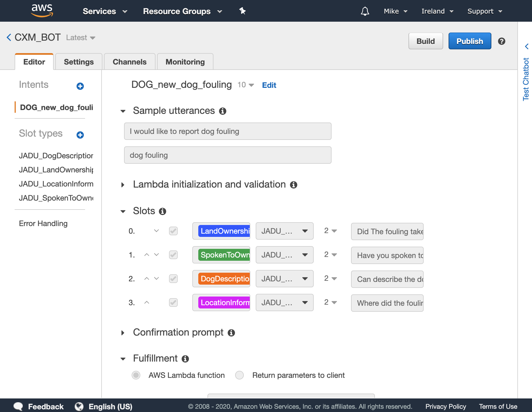Click 'Did The fouling take' prompt field
The width and height of the screenshot is (532, 412).
point(387,231)
